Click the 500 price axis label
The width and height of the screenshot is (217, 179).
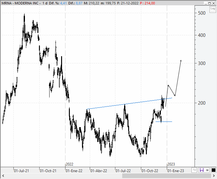click(x=202, y=13)
